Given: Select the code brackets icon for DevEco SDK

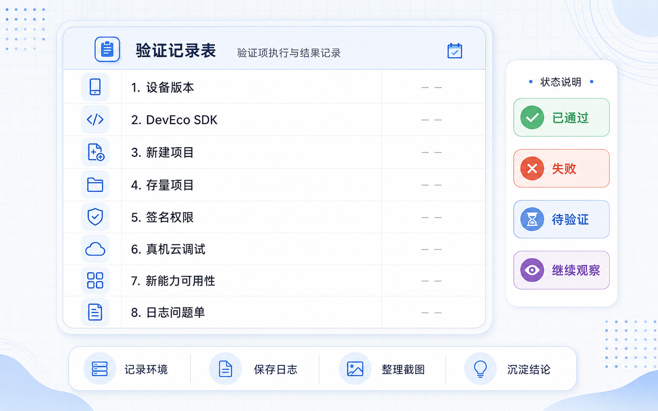Looking at the screenshot, I should pyautogui.click(x=95, y=120).
